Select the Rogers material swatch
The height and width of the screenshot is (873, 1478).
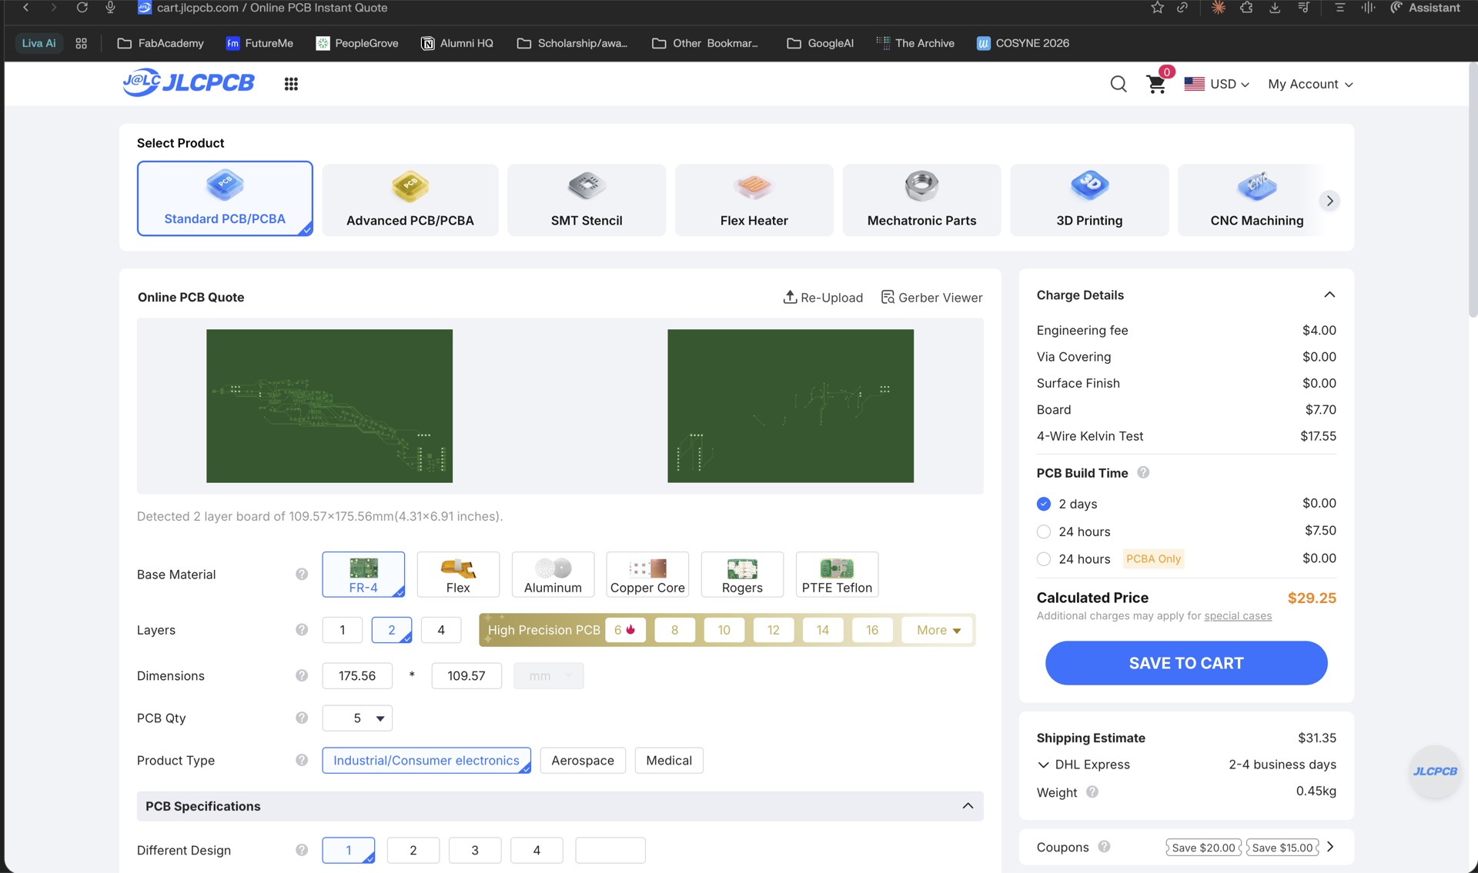[x=741, y=574]
